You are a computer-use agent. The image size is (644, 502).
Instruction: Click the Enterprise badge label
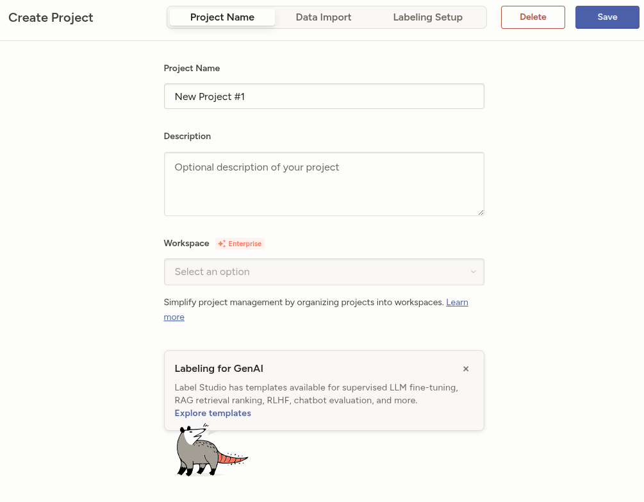245,244
